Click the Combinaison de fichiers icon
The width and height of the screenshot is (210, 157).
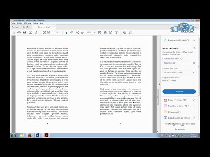[165, 118]
